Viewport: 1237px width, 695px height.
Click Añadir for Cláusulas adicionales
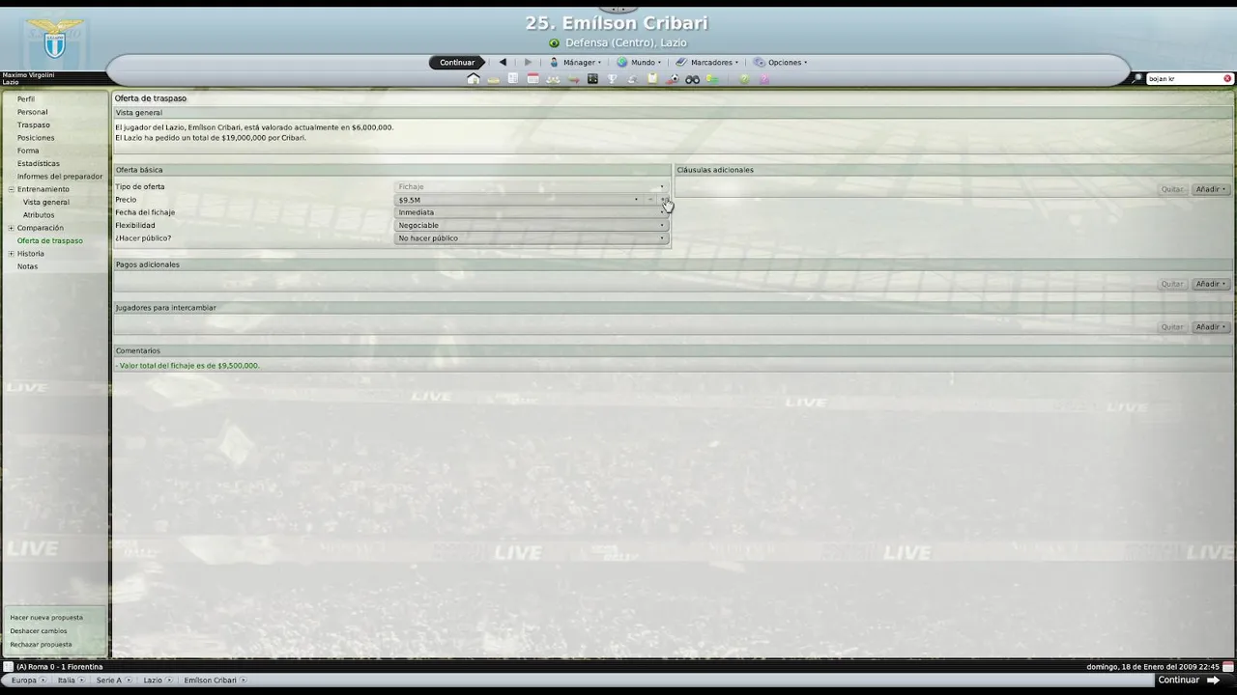click(1211, 189)
